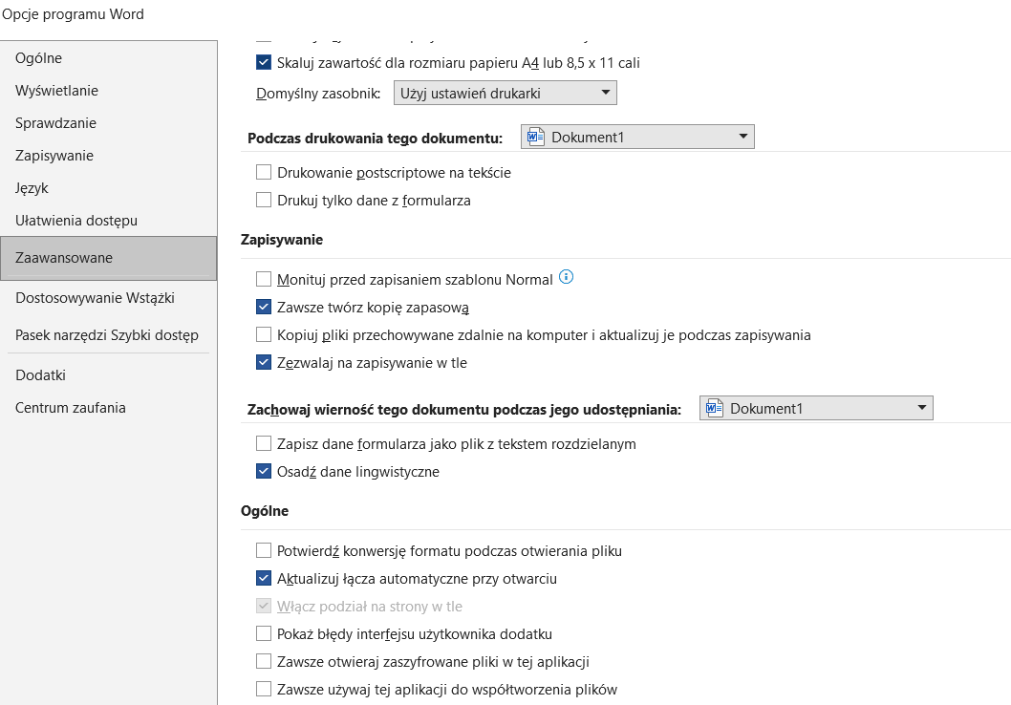Viewport: 1011px width, 705px height.
Task: Click the Opcje programu Word title
Action: click(x=73, y=14)
